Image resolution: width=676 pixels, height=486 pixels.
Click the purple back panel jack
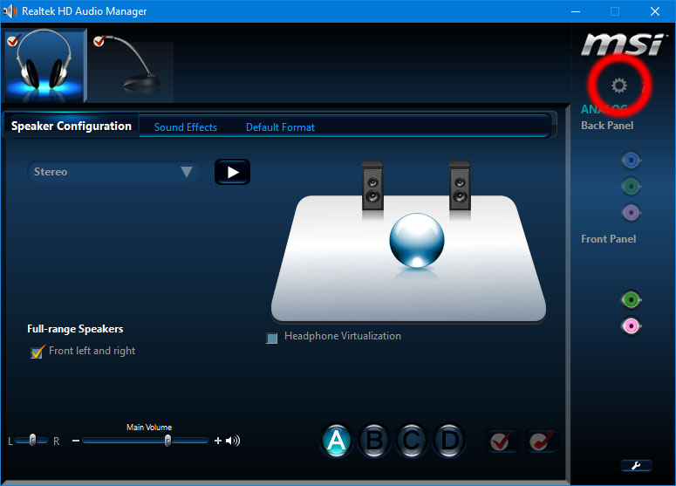click(632, 213)
